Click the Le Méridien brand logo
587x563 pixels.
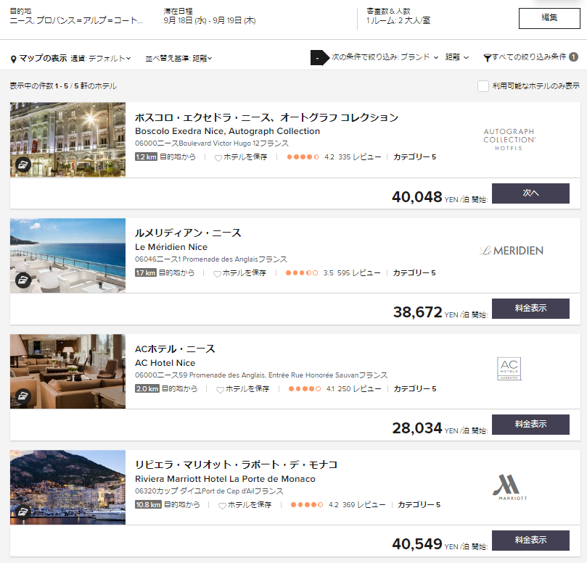click(x=512, y=251)
